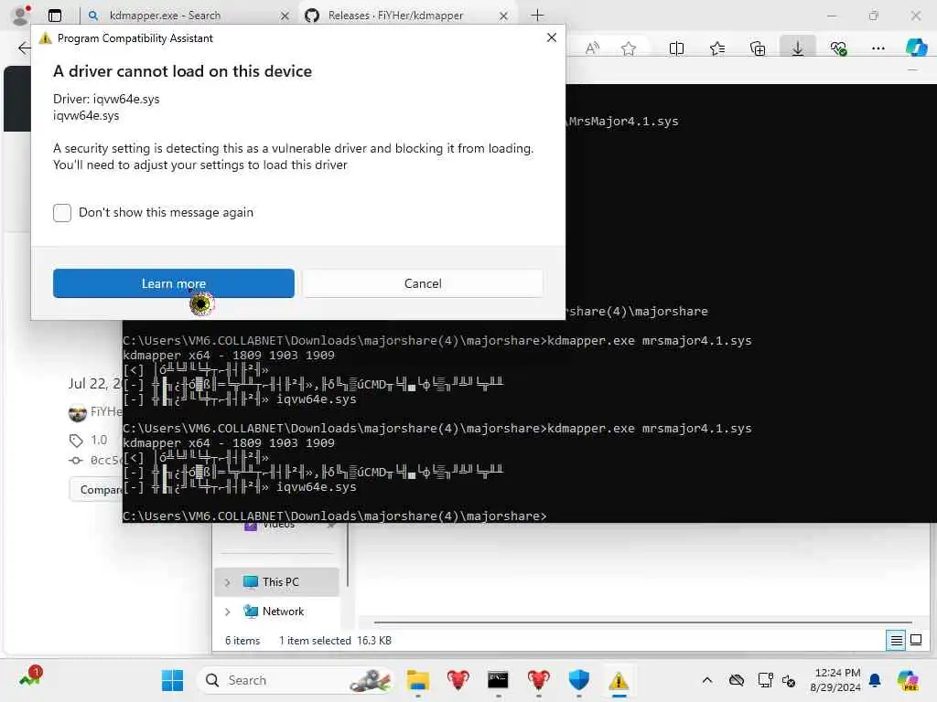
Task: Open the Compatibility Assistant warning taskbar icon
Action: point(619,680)
